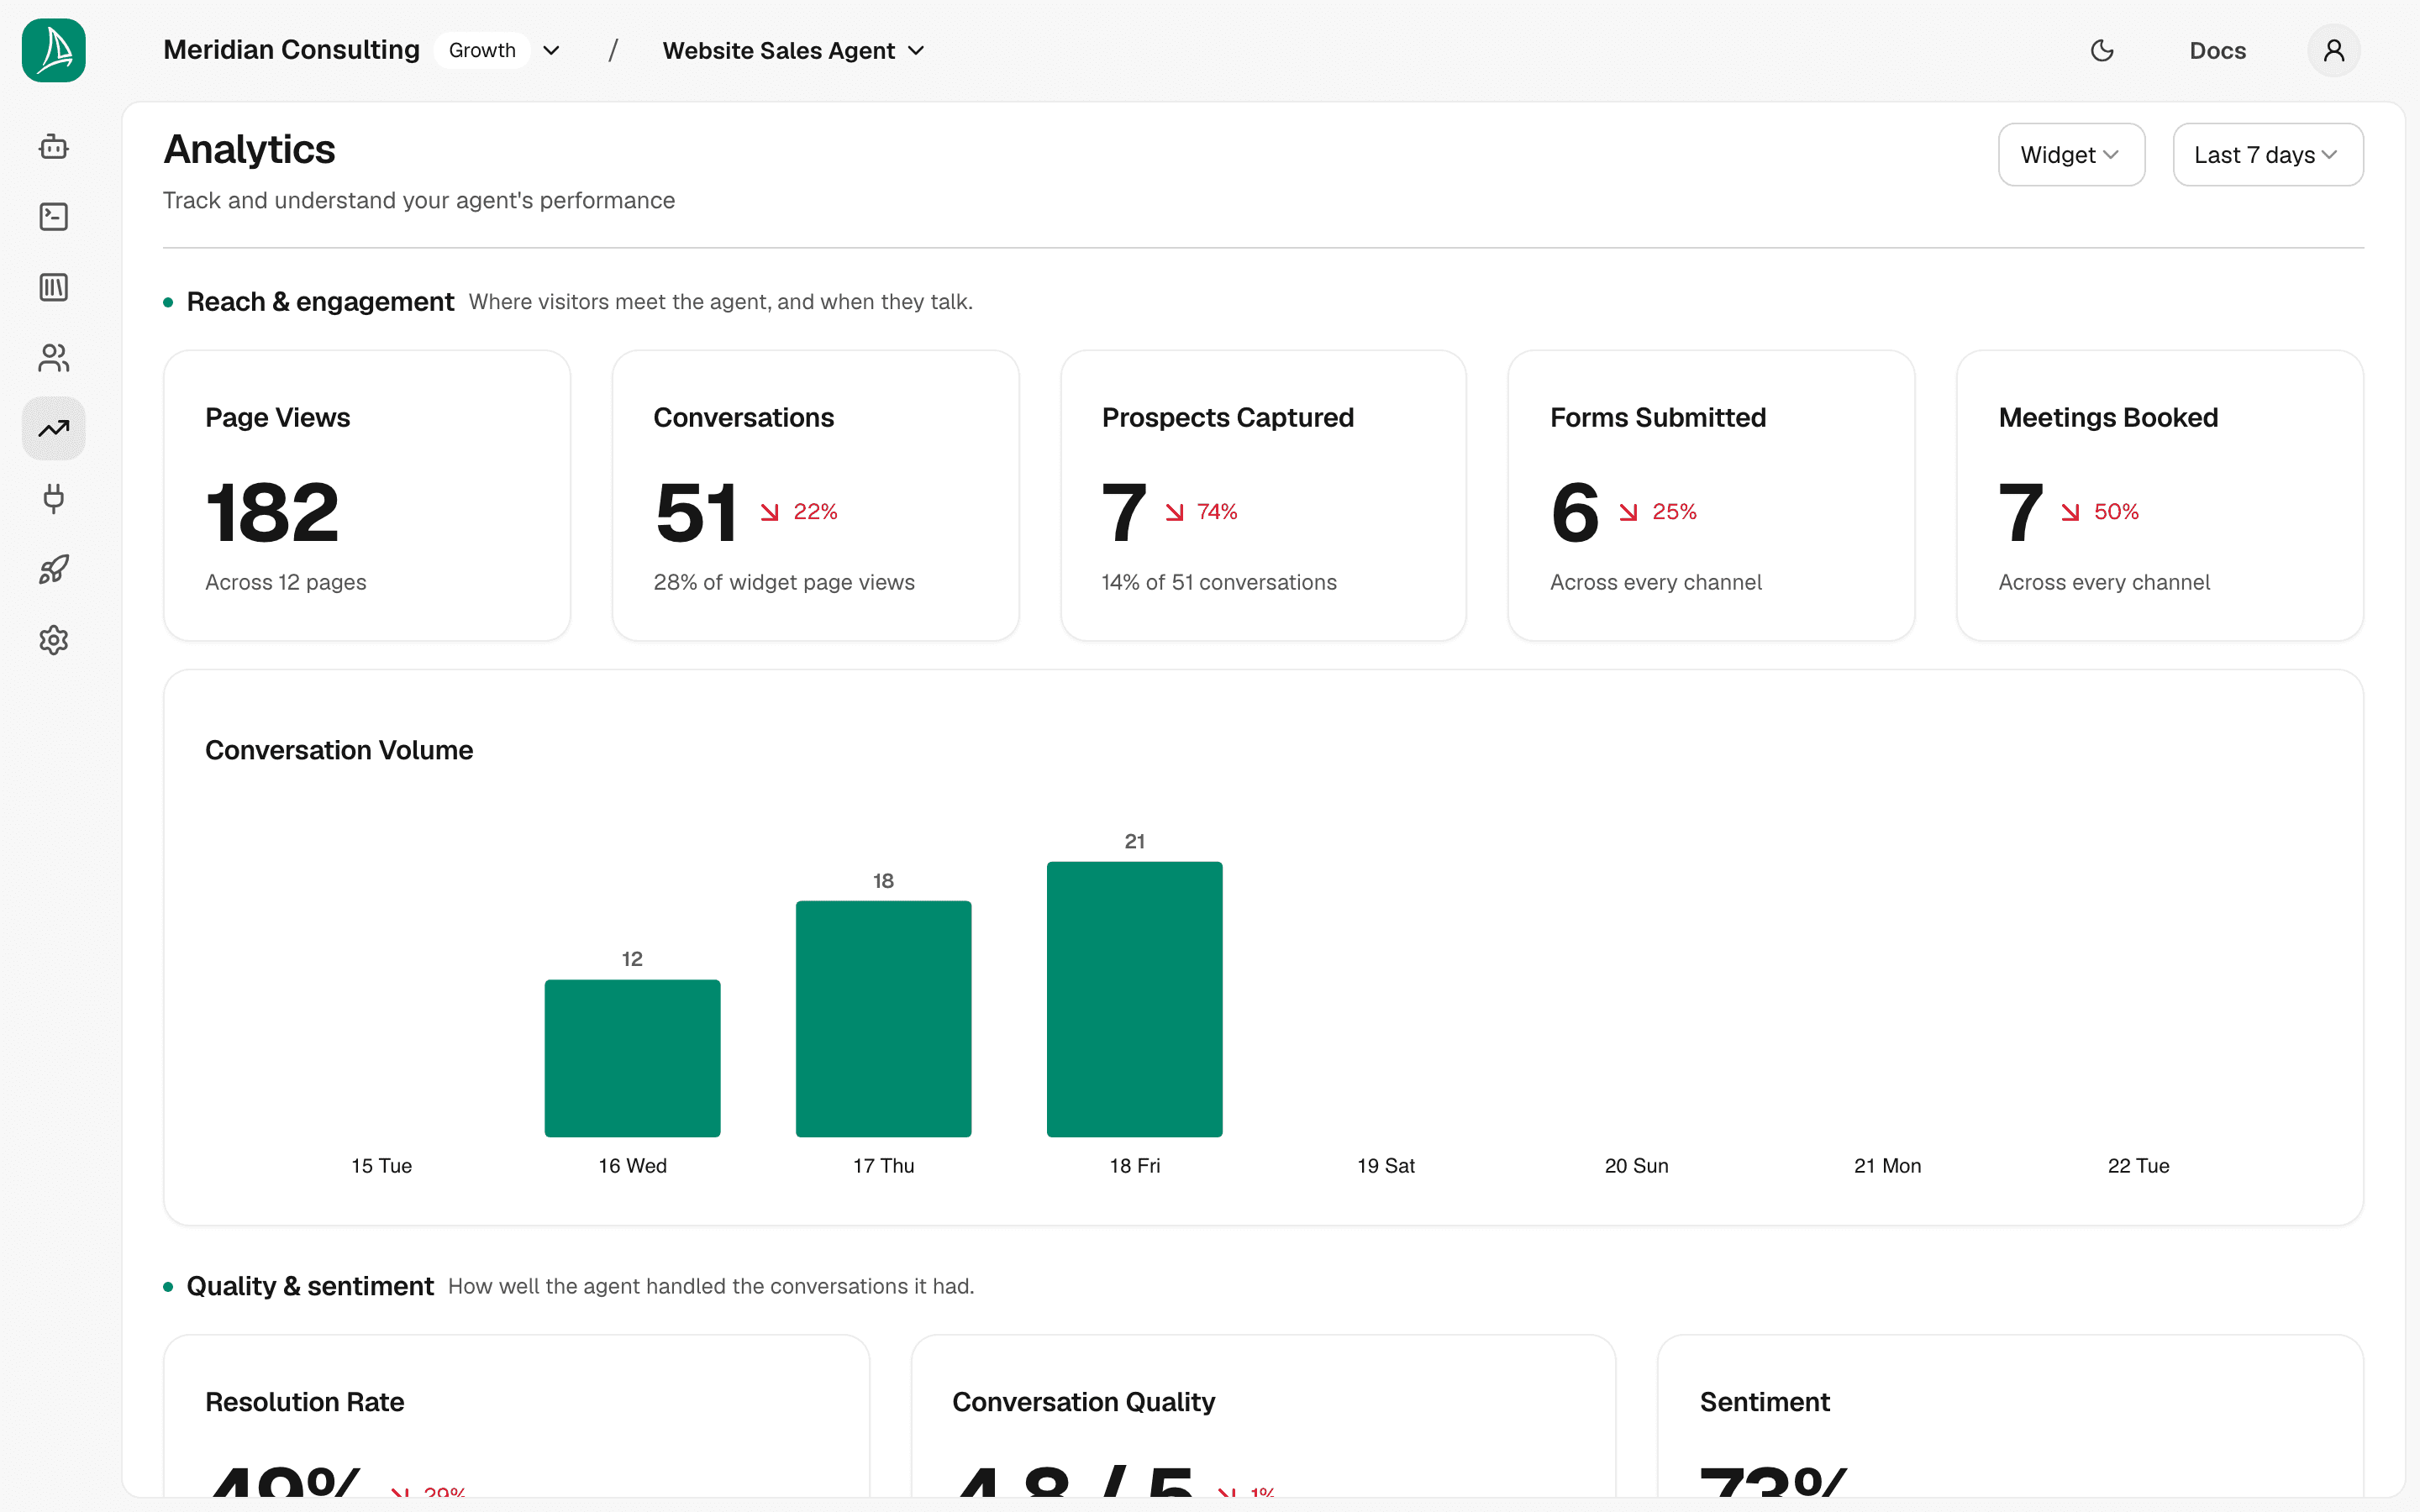This screenshot has height=1512, width=2420.
Task: Click the '22 Tue' axis label
Action: (x=2138, y=1165)
